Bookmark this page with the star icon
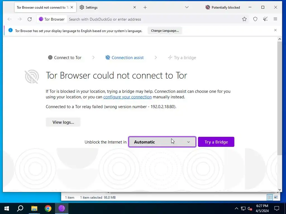 click(x=244, y=19)
